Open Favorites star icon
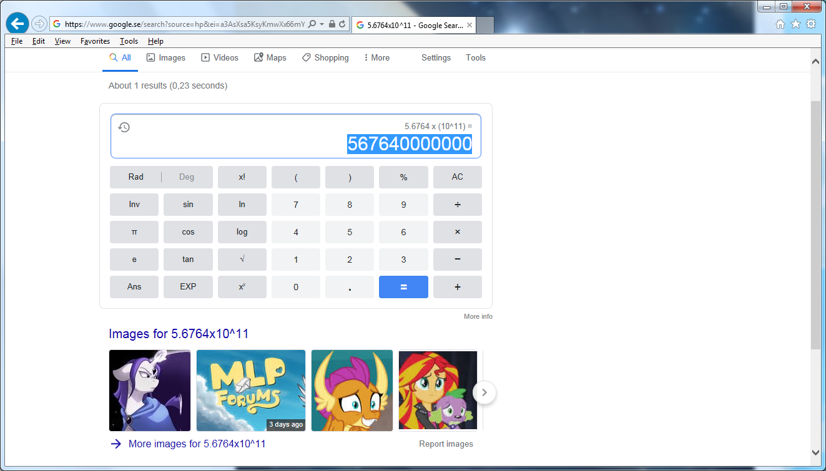 coord(795,24)
